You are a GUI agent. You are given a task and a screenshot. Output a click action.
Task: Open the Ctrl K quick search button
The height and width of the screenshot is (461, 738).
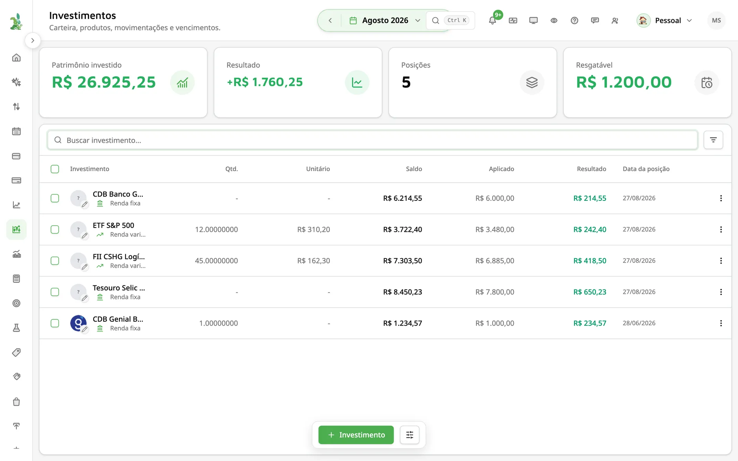click(x=451, y=20)
